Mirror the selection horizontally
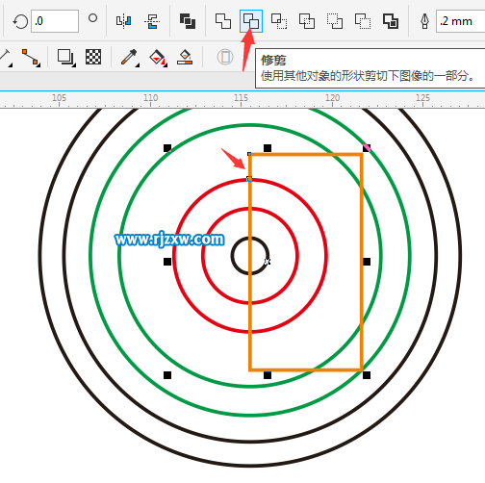This screenshot has height=483, width=485. coord(124,21)
